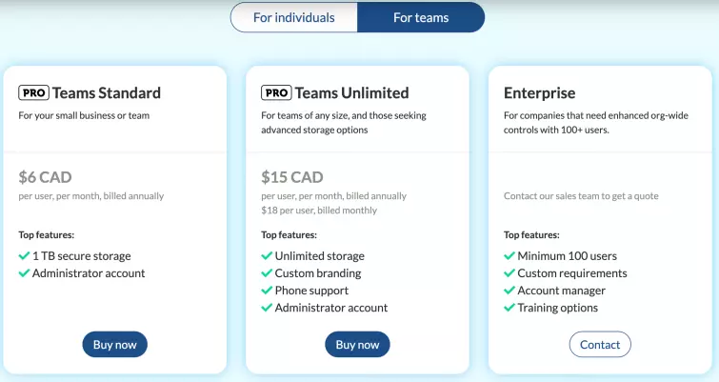719x382 pixels.
Task: Click the PRO badge beside Teams Unlimited
Action: pos(276,92)
